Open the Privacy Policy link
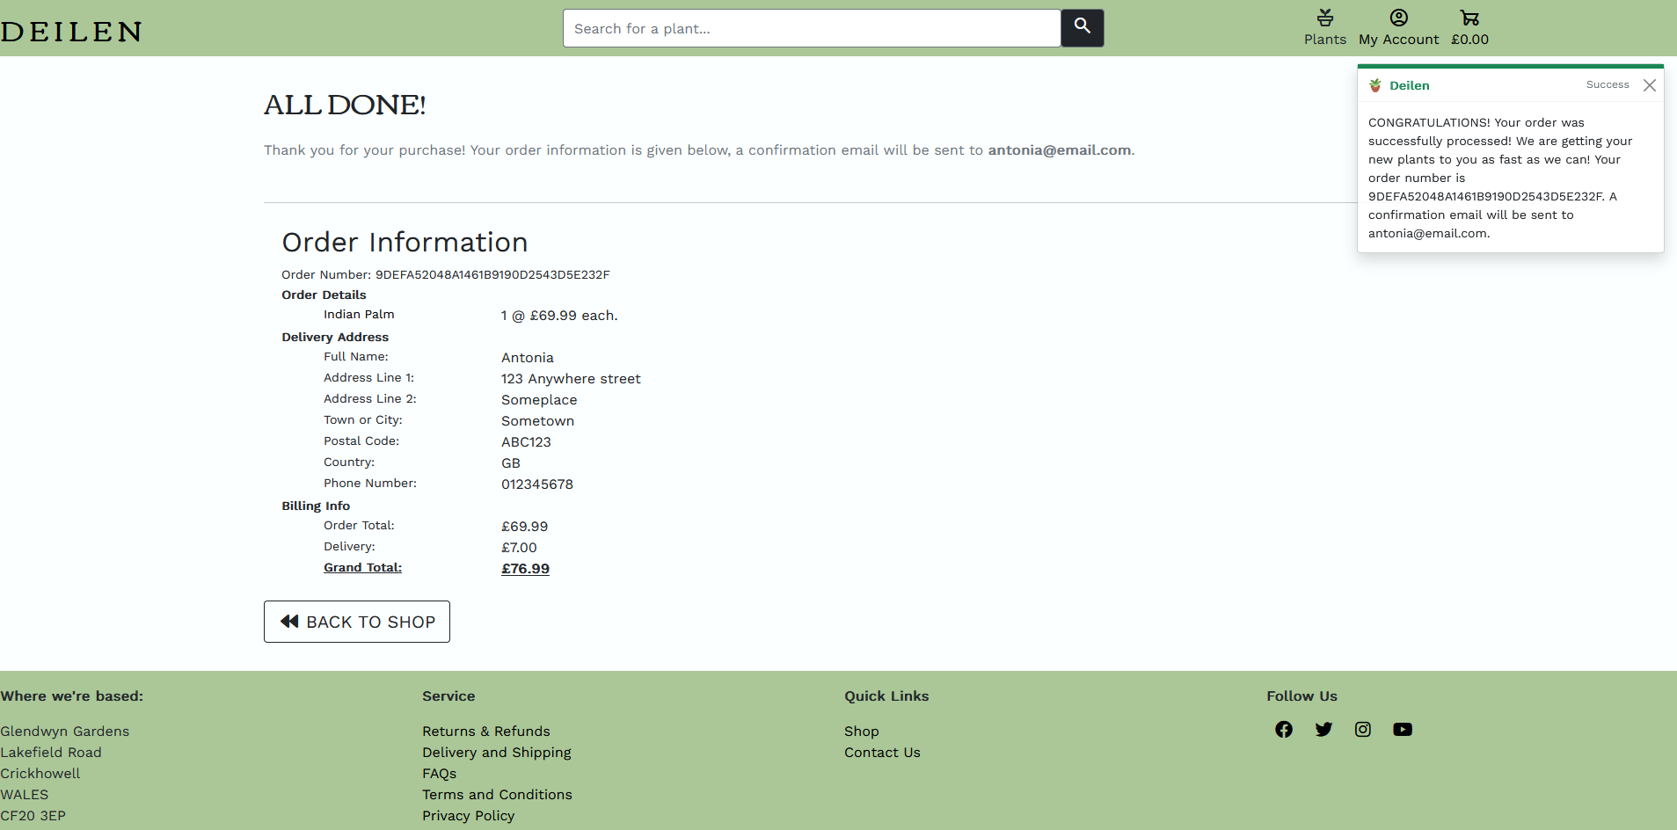Image resolution: width=1677 pixels, height=830 pixels. pos(468,816)
